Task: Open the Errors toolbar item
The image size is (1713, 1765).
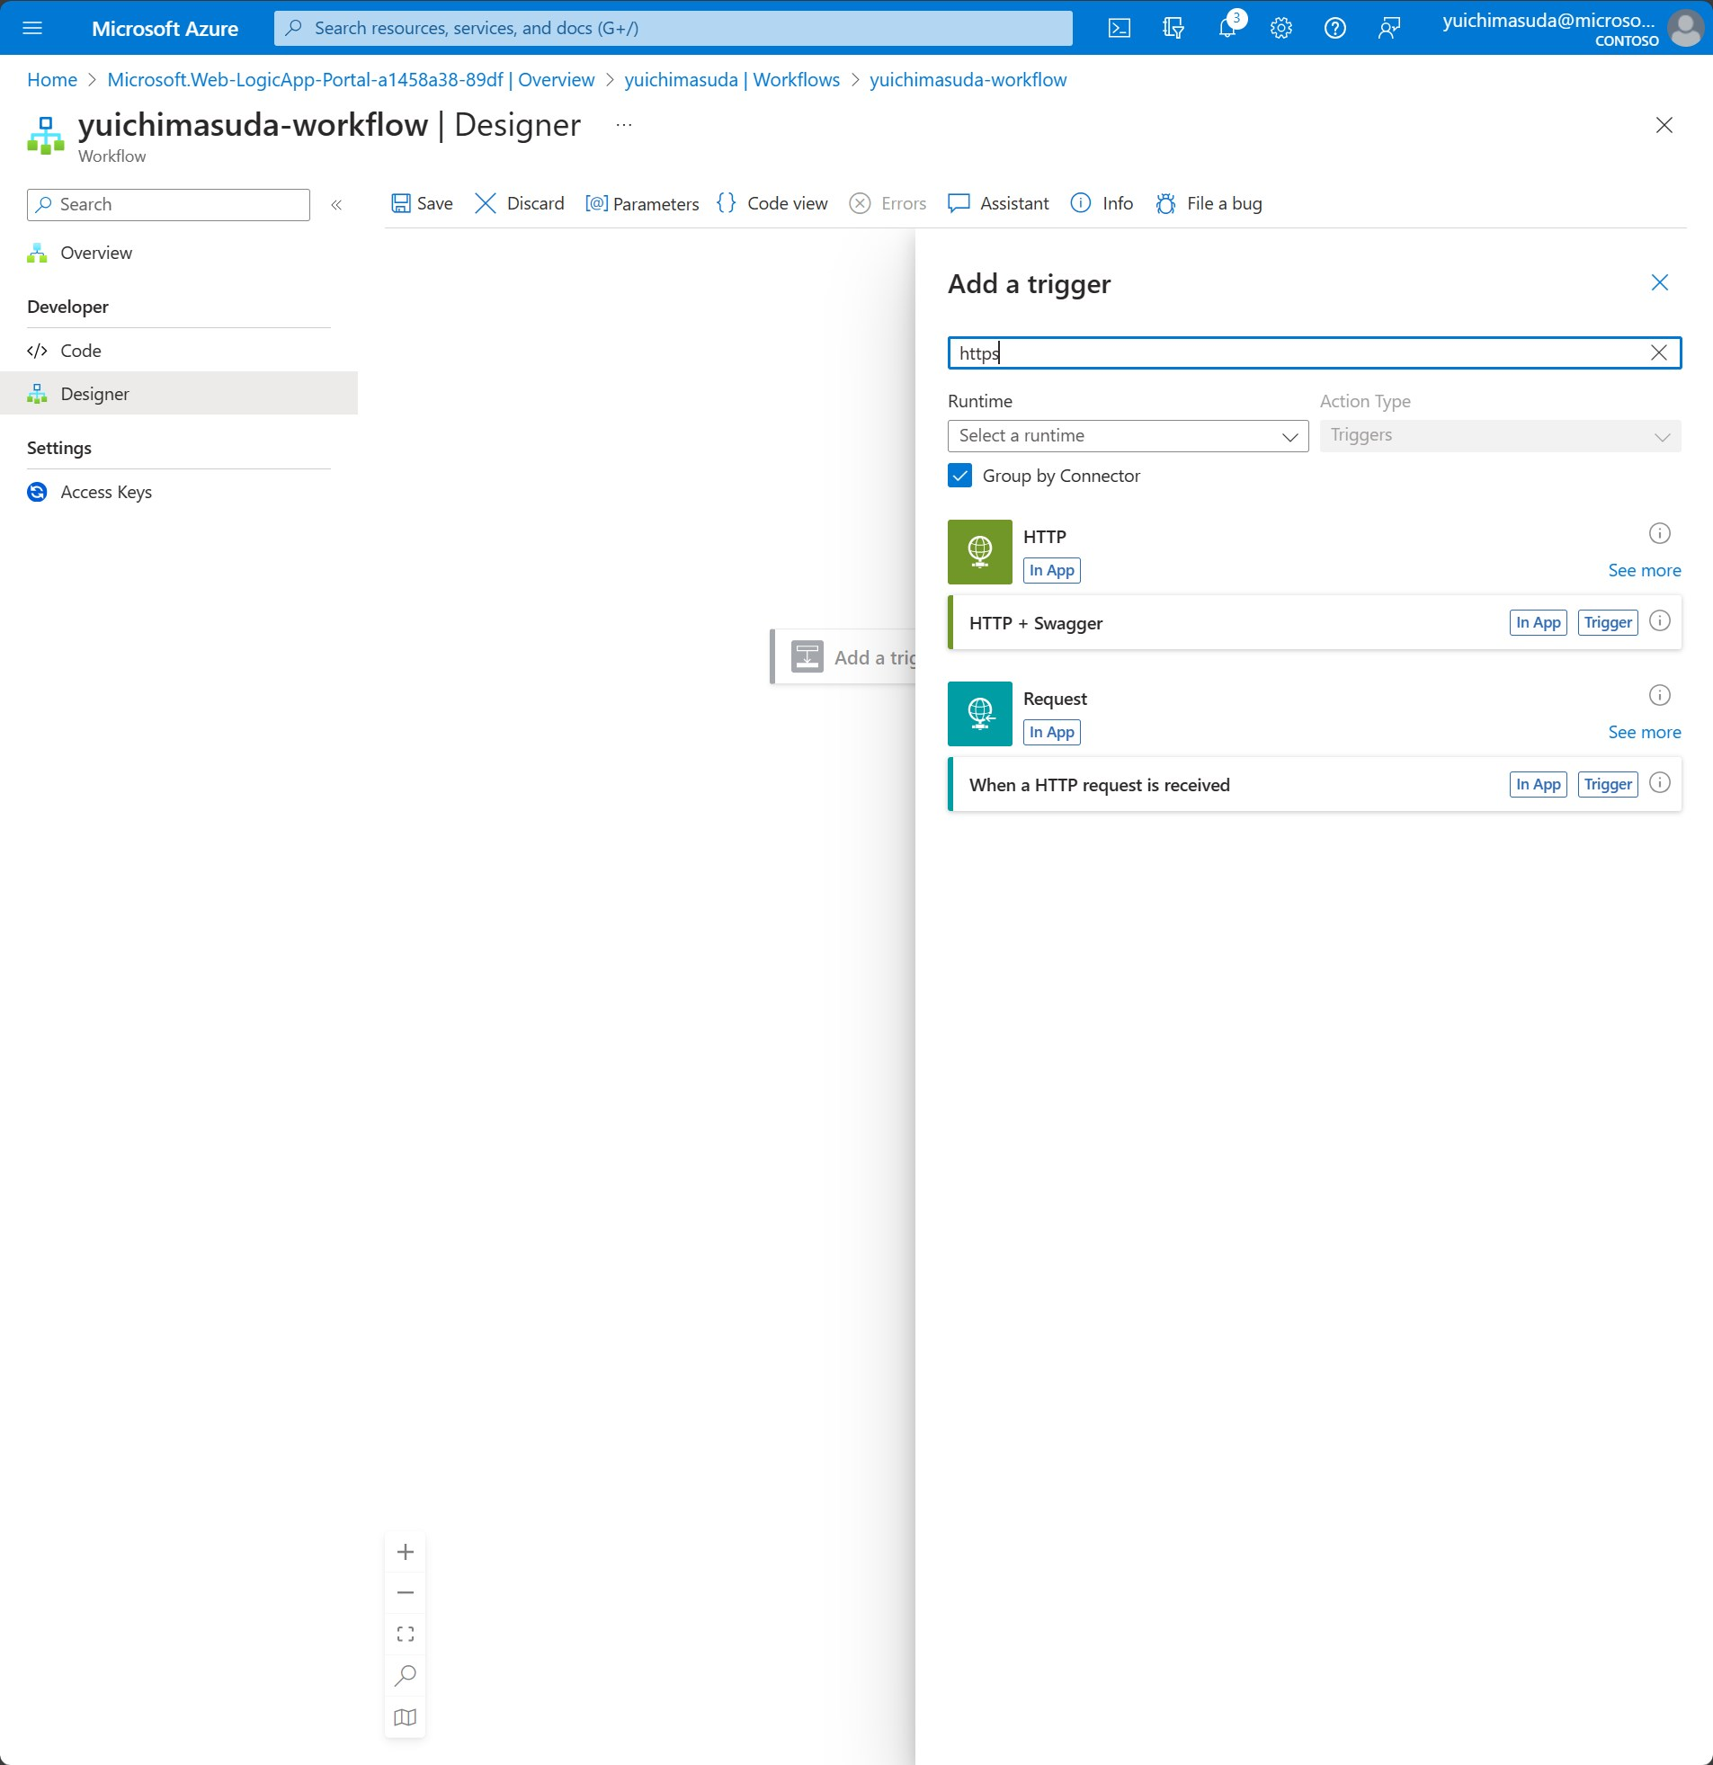Action: [888, 203]
